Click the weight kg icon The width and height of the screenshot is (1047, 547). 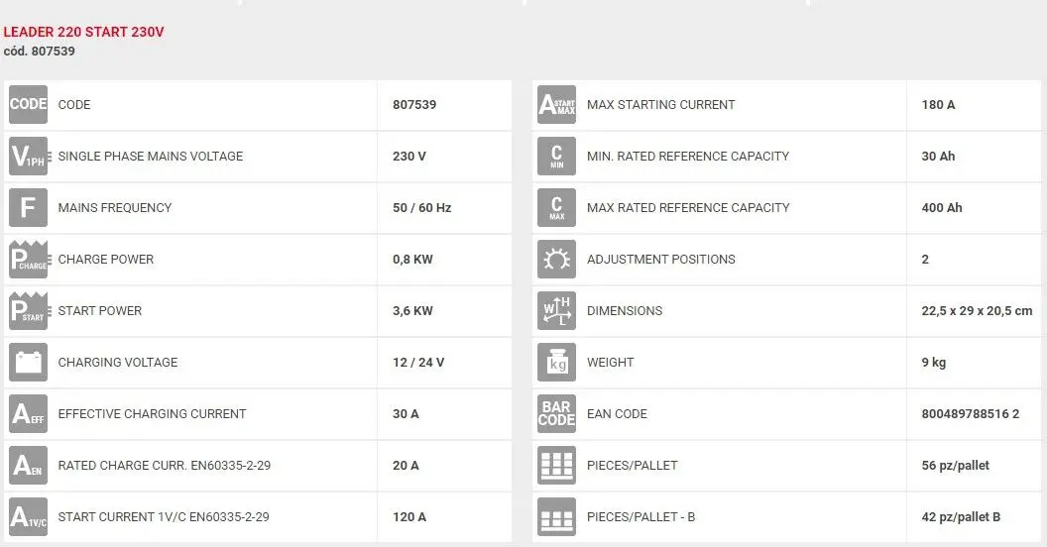(x=556, y=362)
